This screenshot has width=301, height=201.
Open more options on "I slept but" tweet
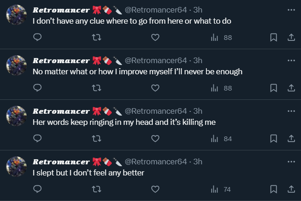click(x=291, y=162)
